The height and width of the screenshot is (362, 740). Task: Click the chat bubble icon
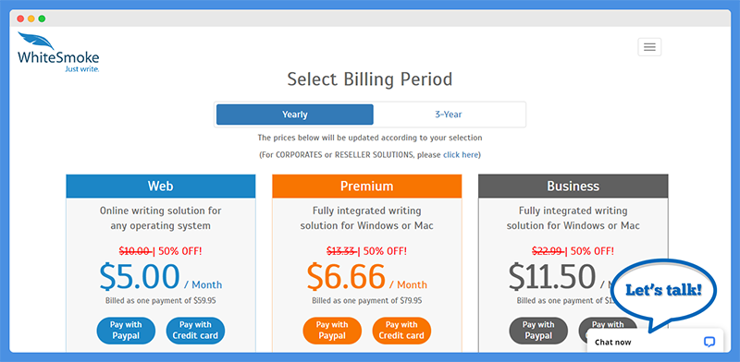pyautogui.click(x=709, y=342)
